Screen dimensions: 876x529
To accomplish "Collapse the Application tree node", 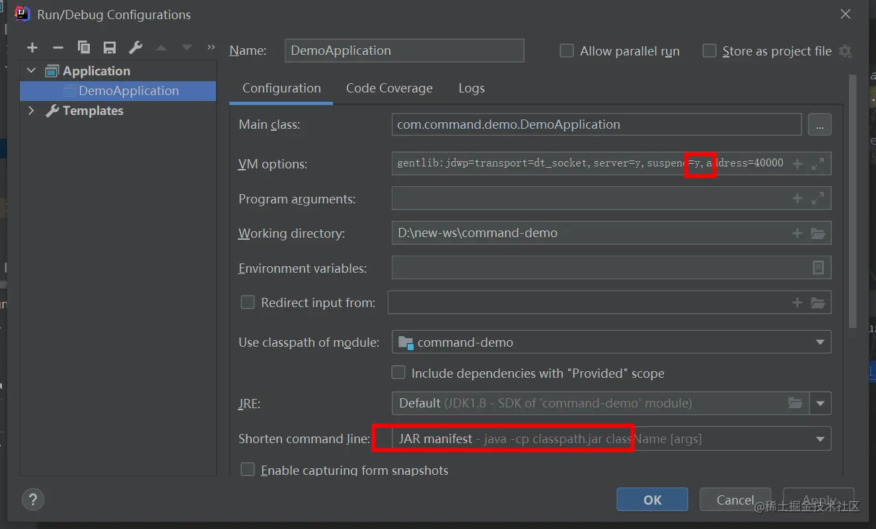I will coord(31,71).
